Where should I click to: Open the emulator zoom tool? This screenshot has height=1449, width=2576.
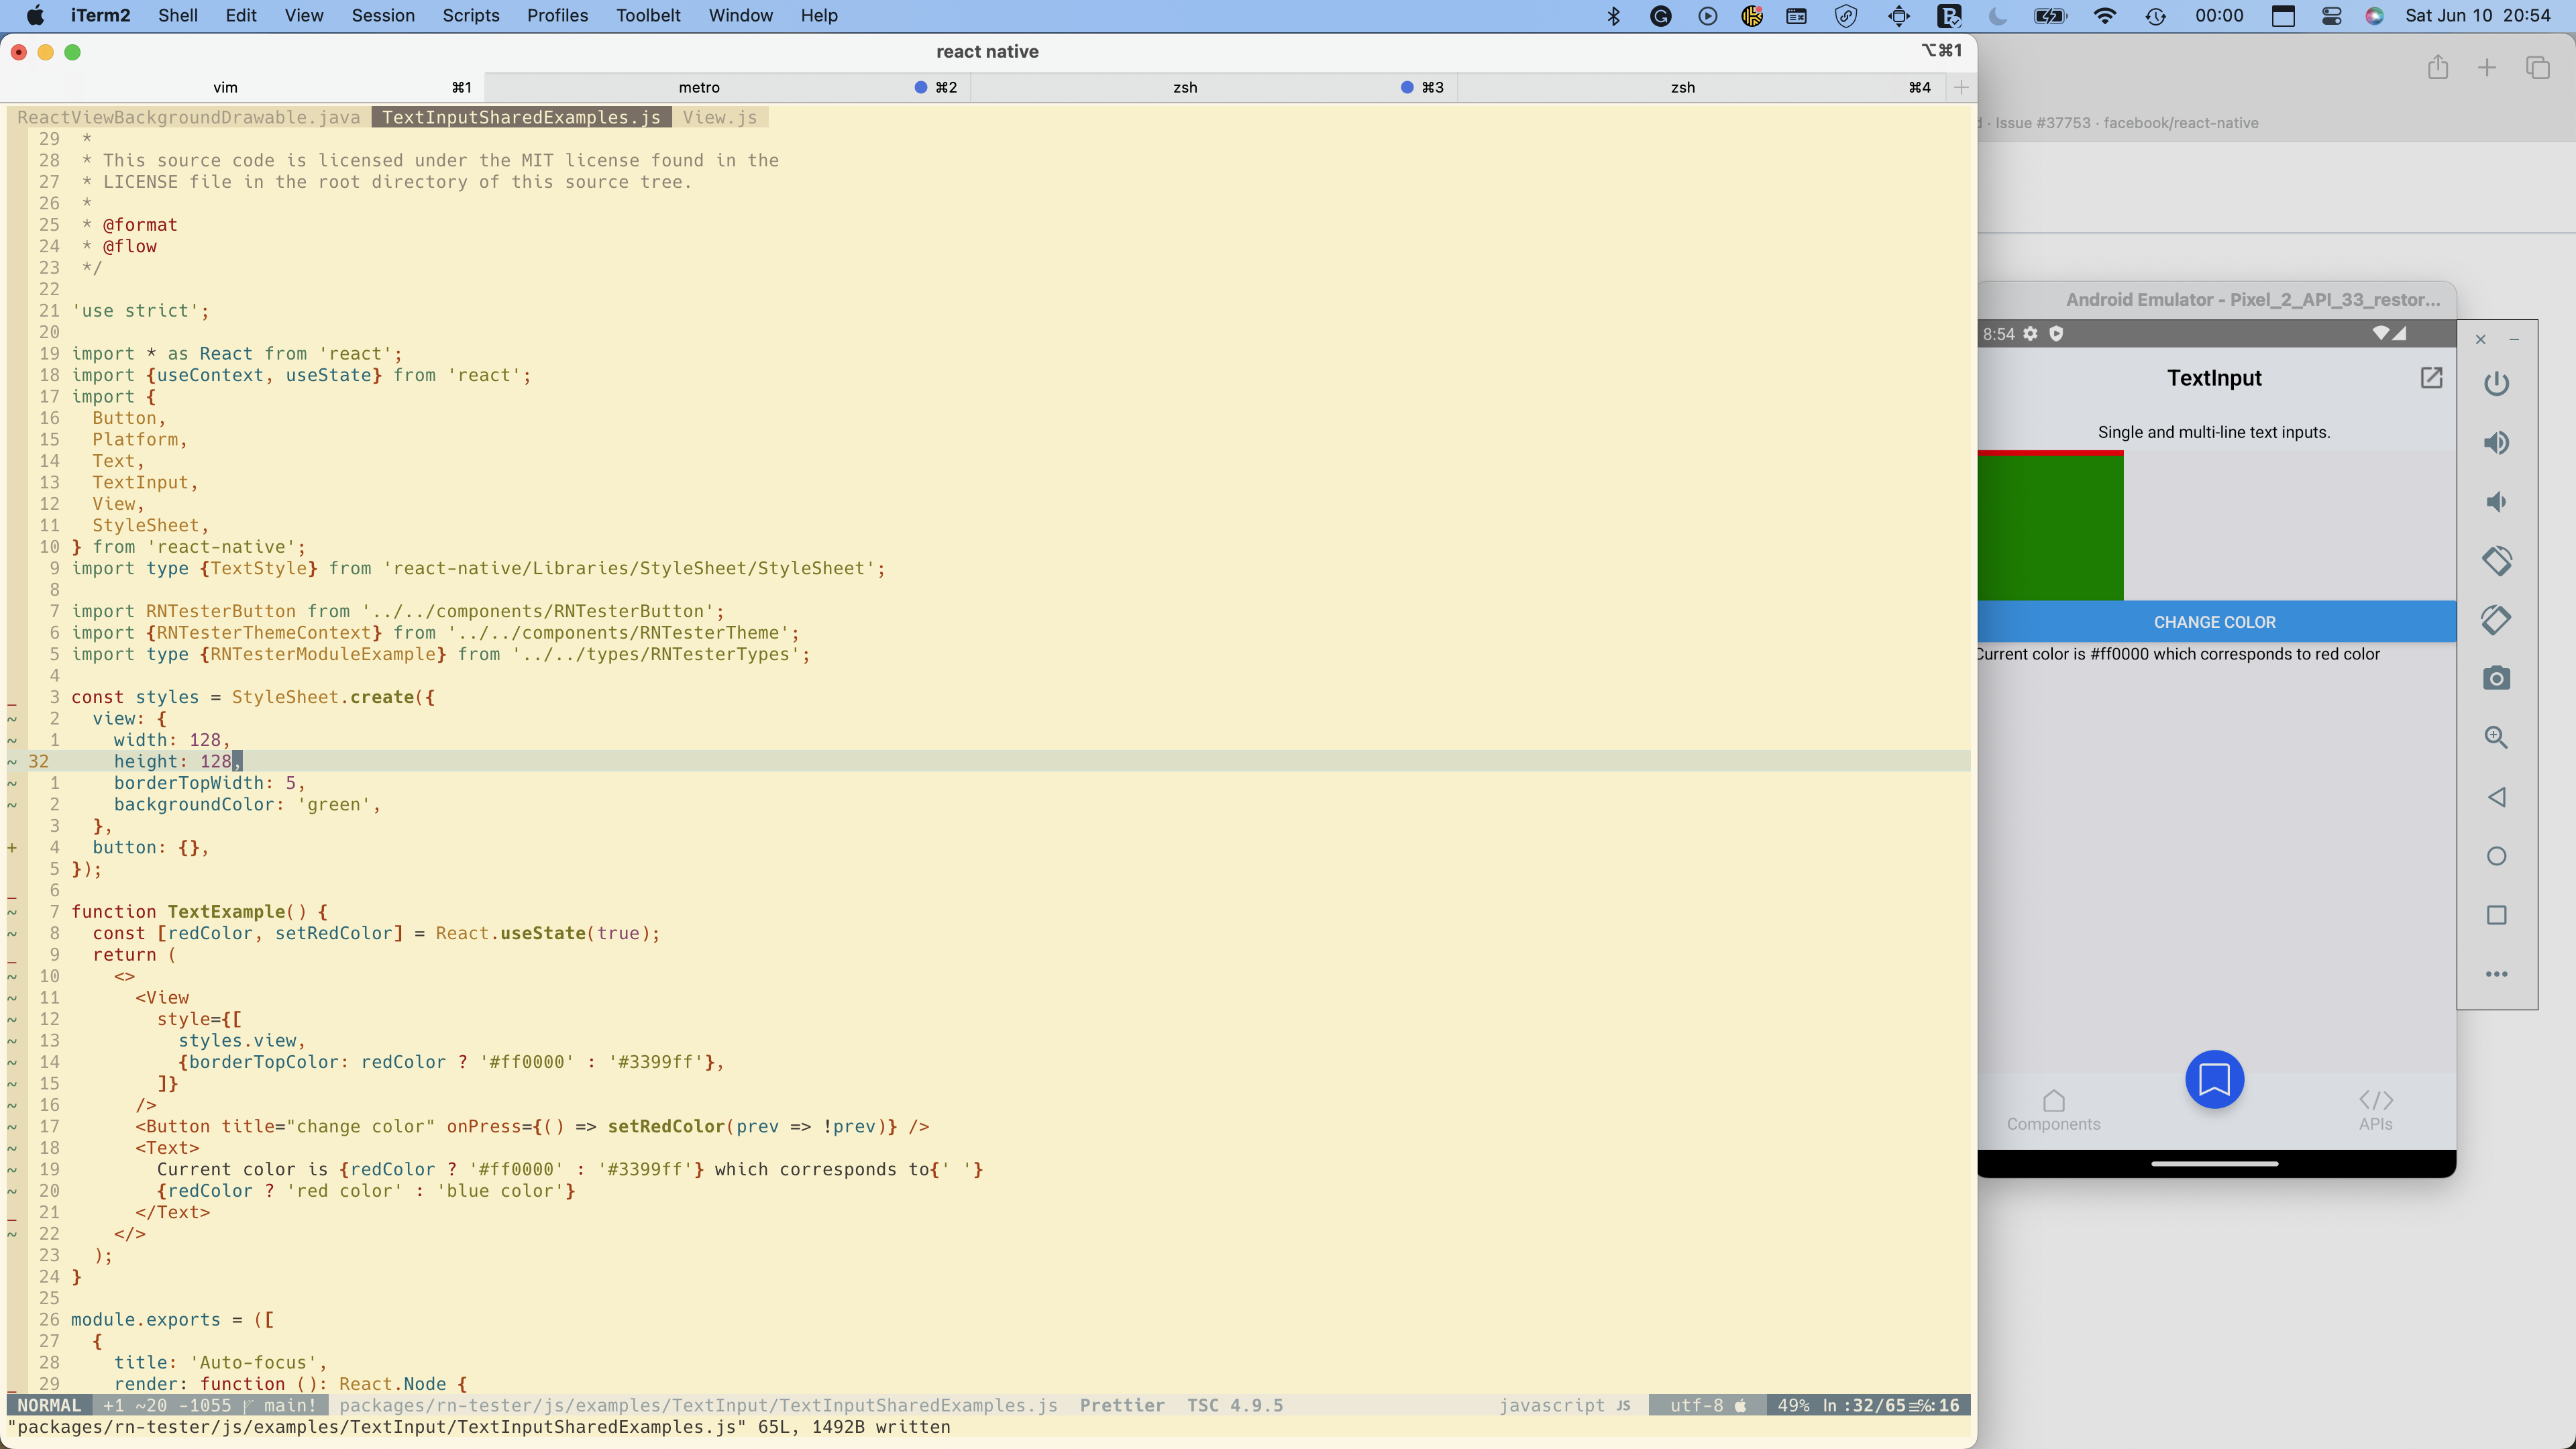tap(2497, 738)
